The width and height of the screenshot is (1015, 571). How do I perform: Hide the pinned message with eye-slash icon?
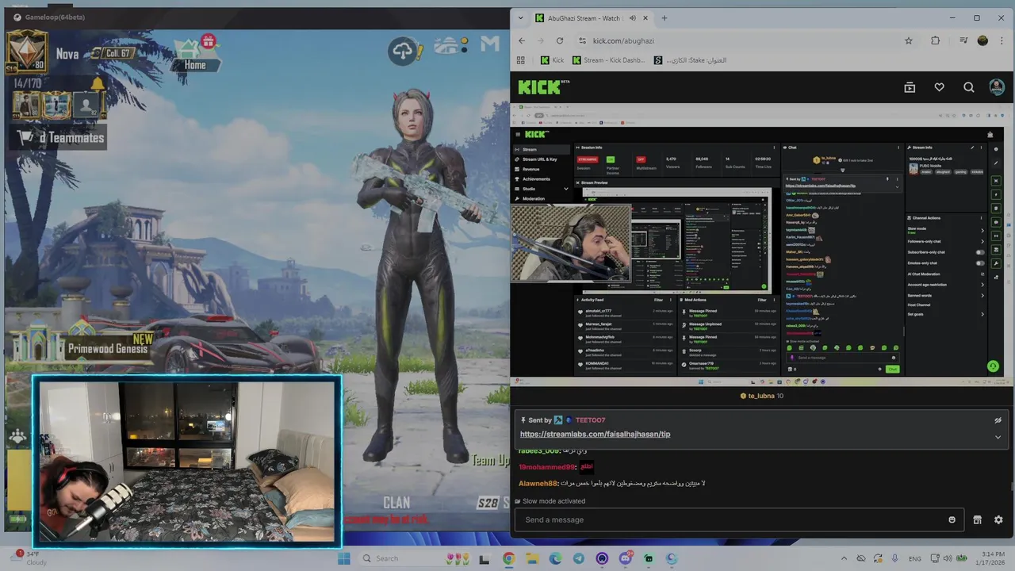tap(998, 420)
